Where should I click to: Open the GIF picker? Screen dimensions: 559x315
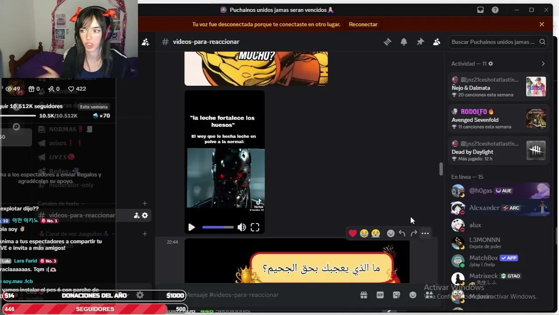tap(380, 295)
